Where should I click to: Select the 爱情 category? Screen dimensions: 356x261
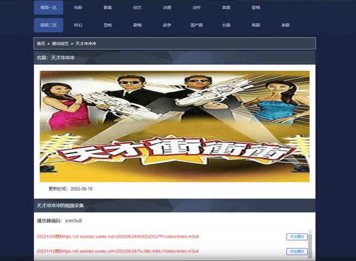point(256,8)
